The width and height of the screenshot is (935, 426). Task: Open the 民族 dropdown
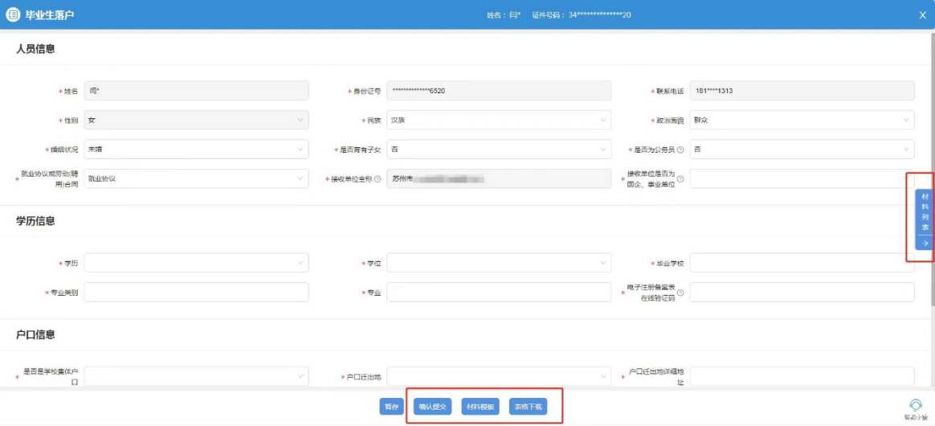click(498, 120)
